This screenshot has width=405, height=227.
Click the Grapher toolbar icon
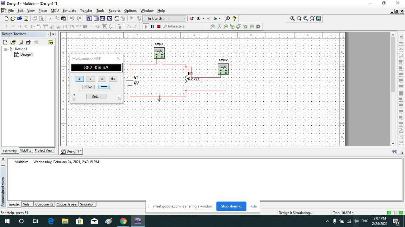pyautogui.click(x=109, y=19)
